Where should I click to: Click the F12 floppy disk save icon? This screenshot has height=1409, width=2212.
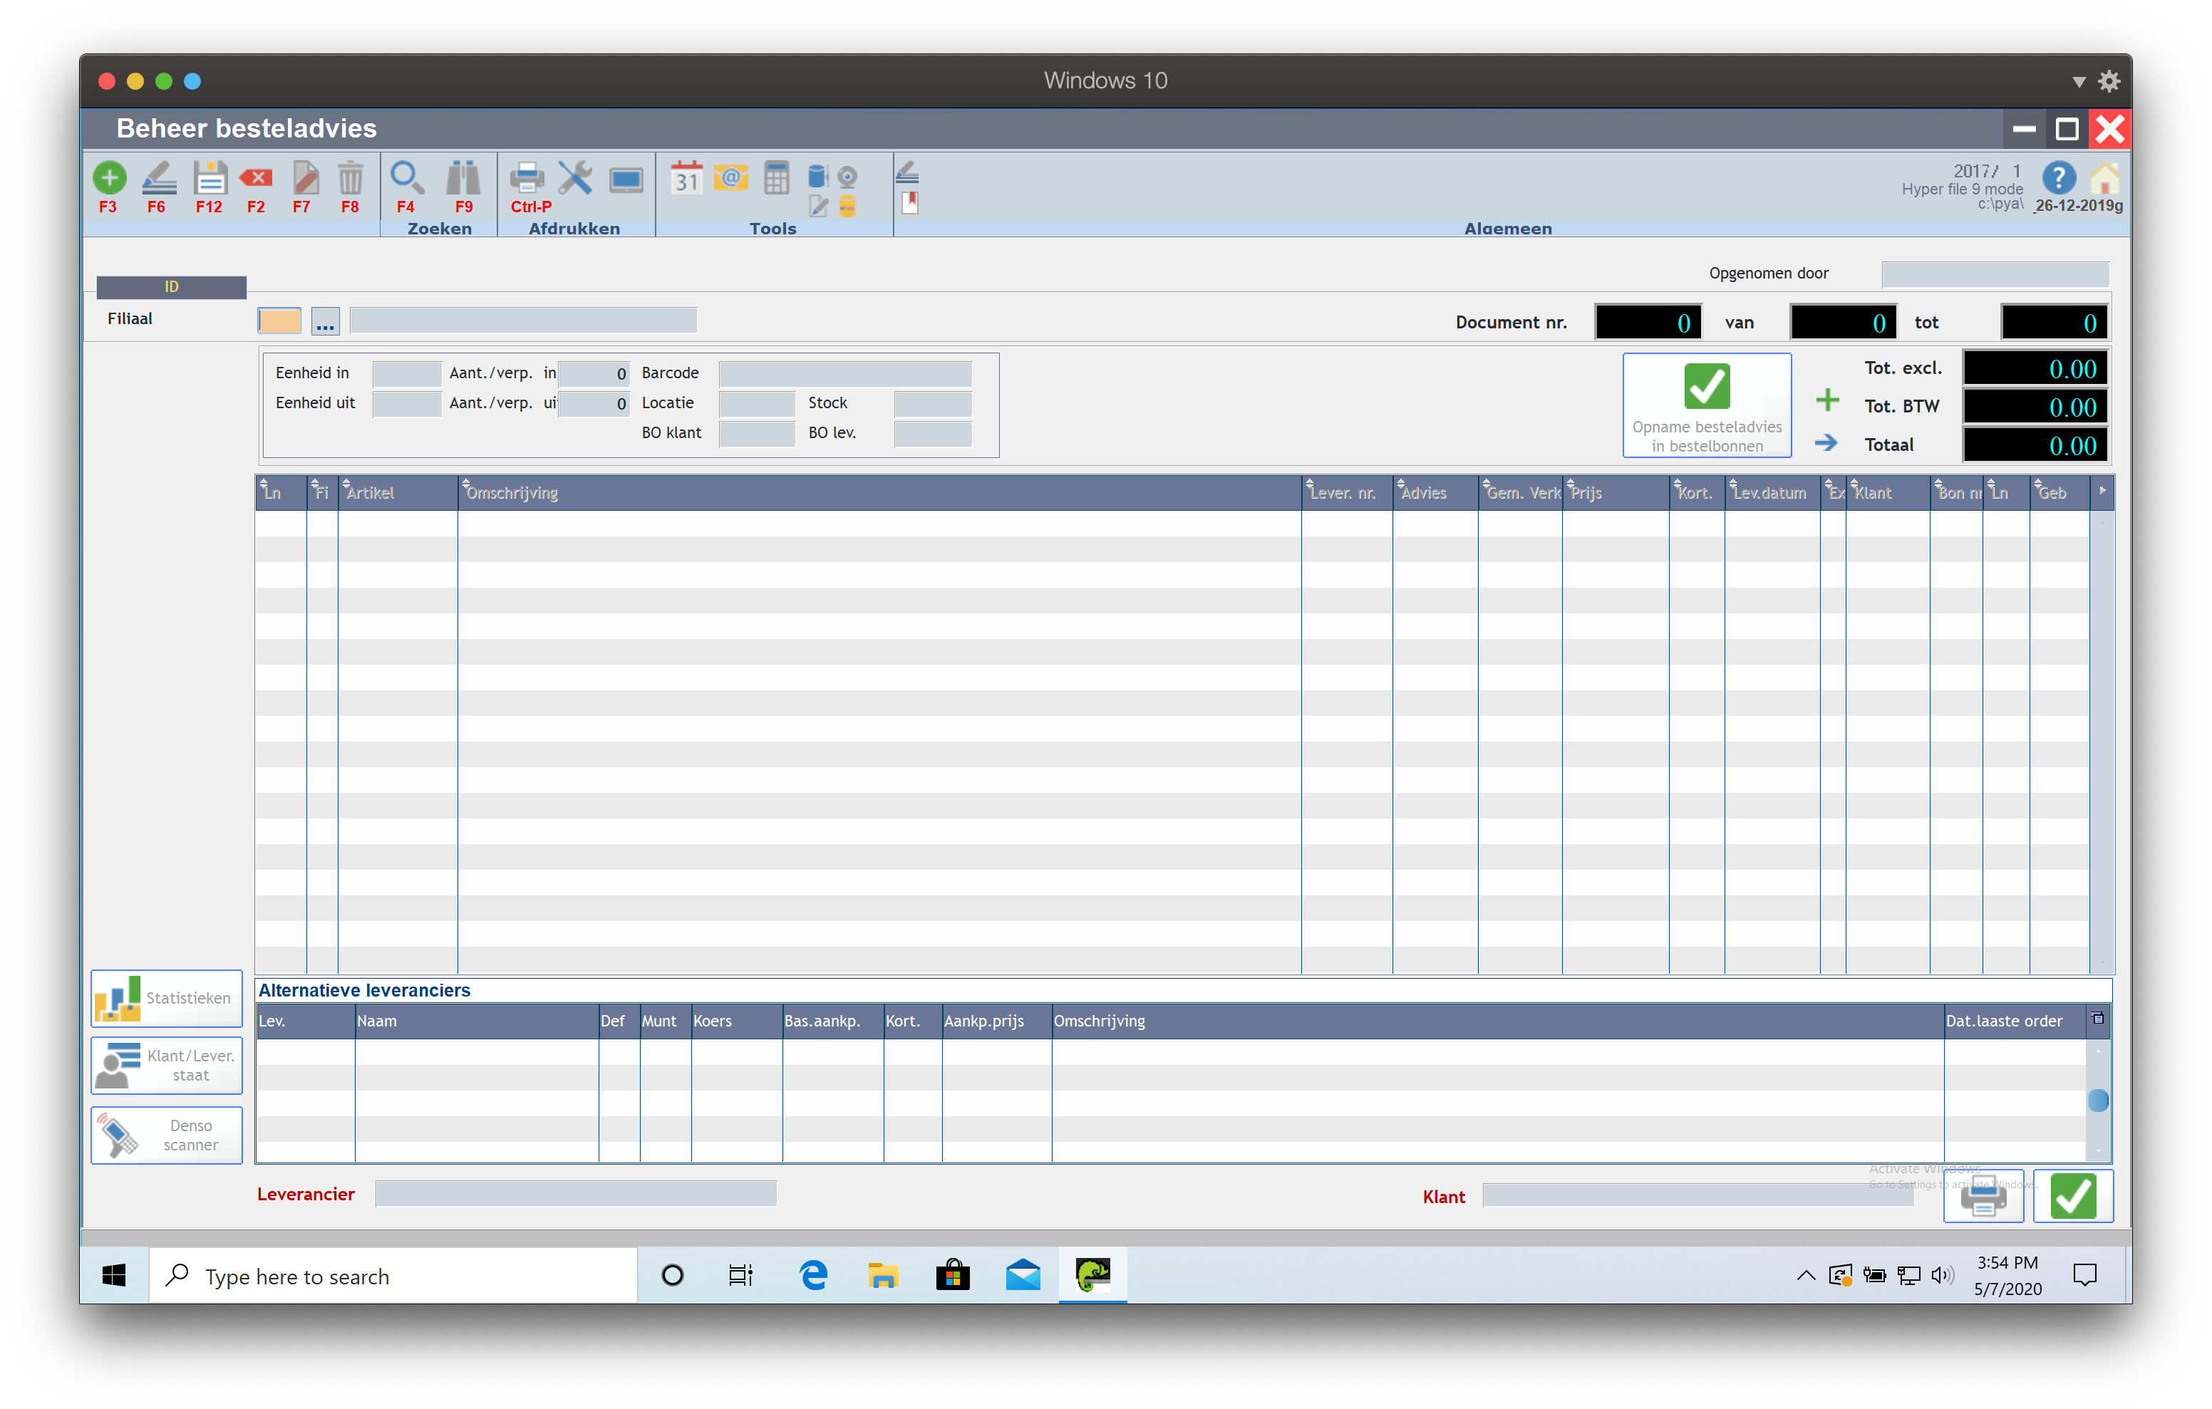pyautogui.click(x=210, y=178)
